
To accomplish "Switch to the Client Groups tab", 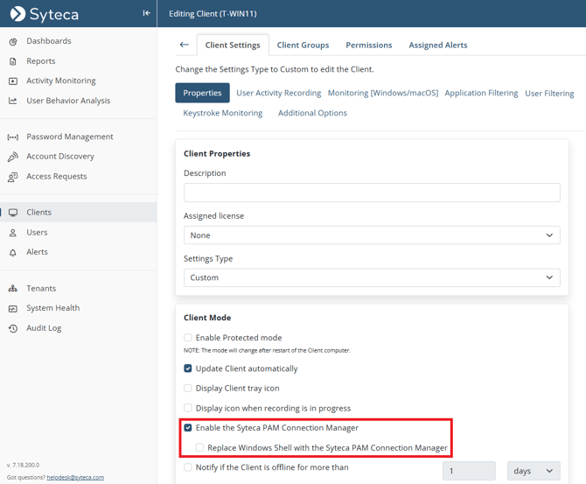I will [x=303, y=45].
